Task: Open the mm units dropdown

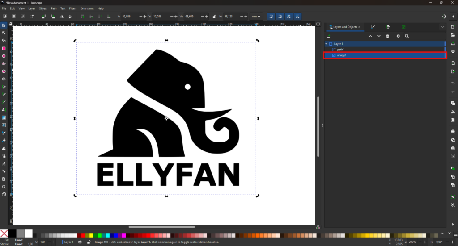Action: point(256,17)
